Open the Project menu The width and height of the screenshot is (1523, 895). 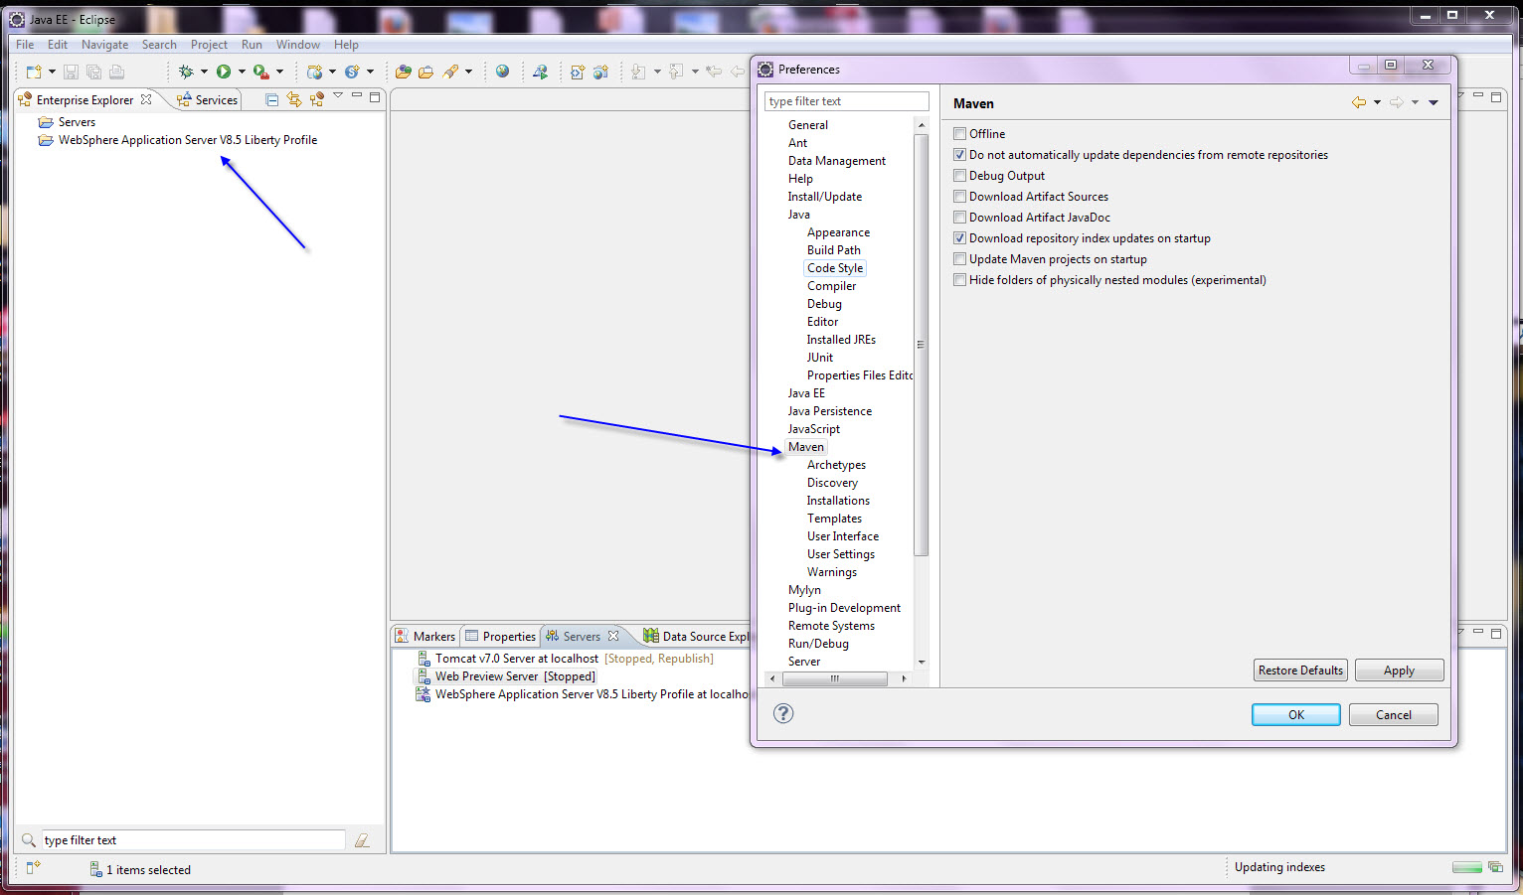(209, 45)
